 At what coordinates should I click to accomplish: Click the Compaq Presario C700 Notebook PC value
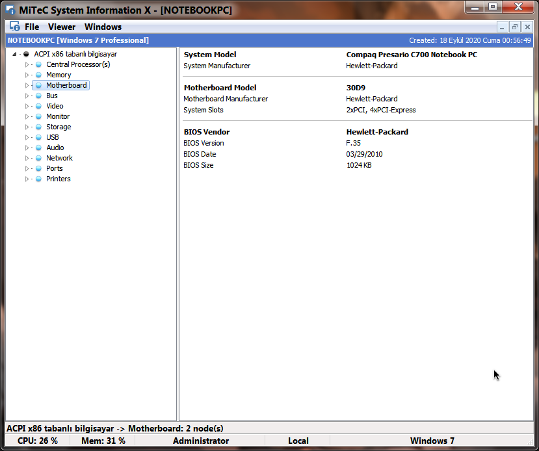412,55
